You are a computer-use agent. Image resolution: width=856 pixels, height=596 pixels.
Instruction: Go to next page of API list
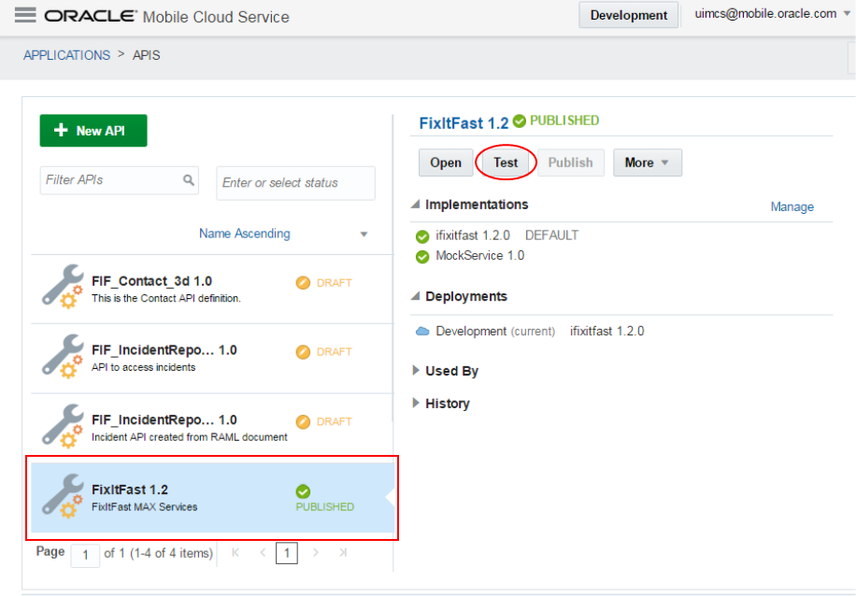316,552
